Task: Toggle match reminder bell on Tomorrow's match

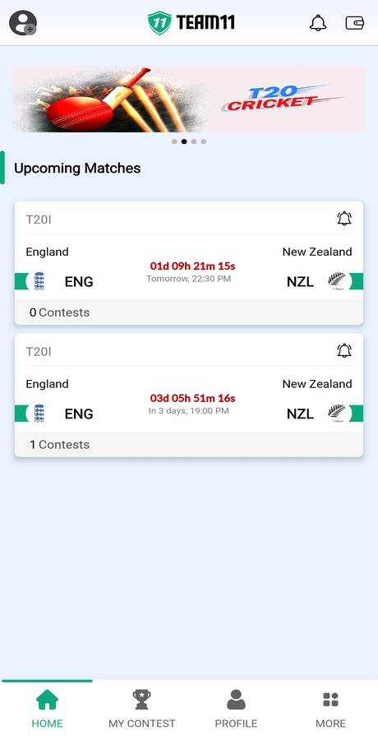Action: point(344,219)
